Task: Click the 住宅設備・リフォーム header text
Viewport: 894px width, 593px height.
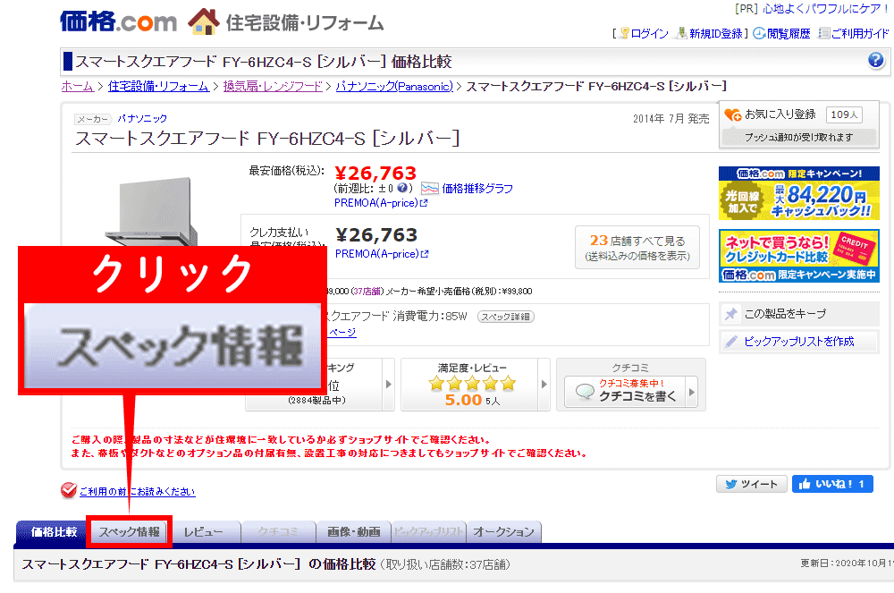Action: pos(305,23)
